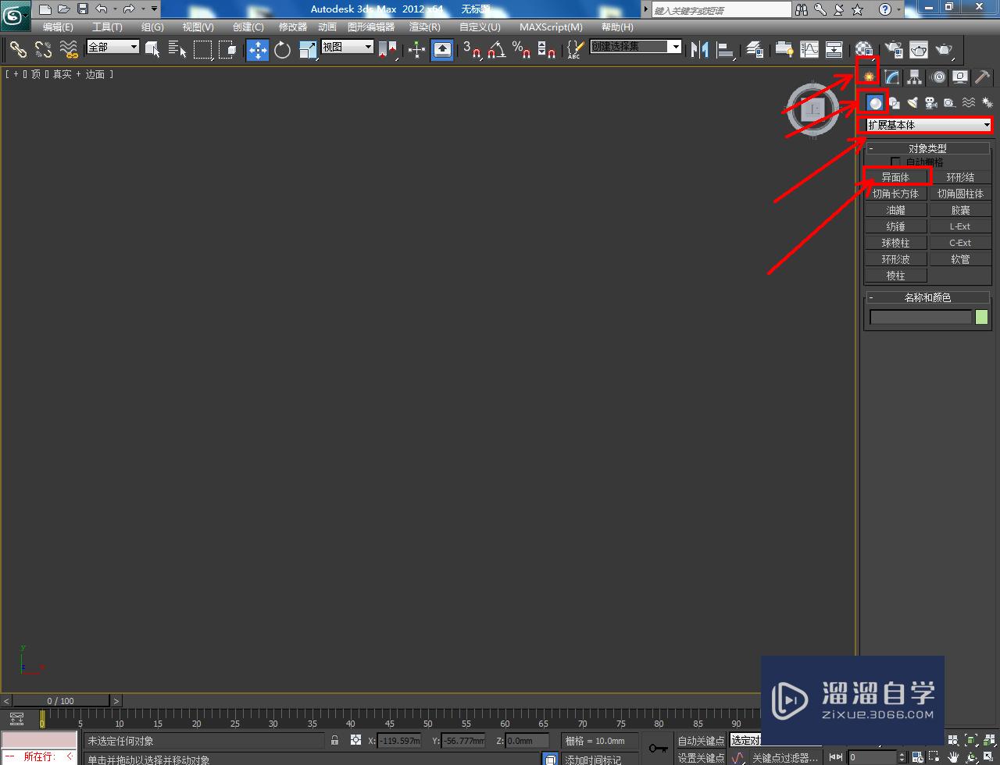Collapse the 名称和颜色 rollout
Image resolution: width=1000 pixels, height=765 pixels.
pyautogui.click(x=927, y=297)
